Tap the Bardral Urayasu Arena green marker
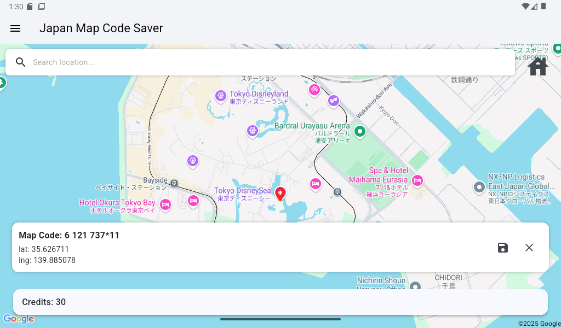 click(x=360, y=131)
